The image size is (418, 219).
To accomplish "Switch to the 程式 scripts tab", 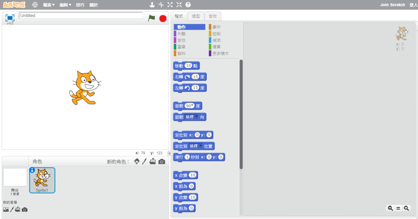I will (x=179, y=16).
